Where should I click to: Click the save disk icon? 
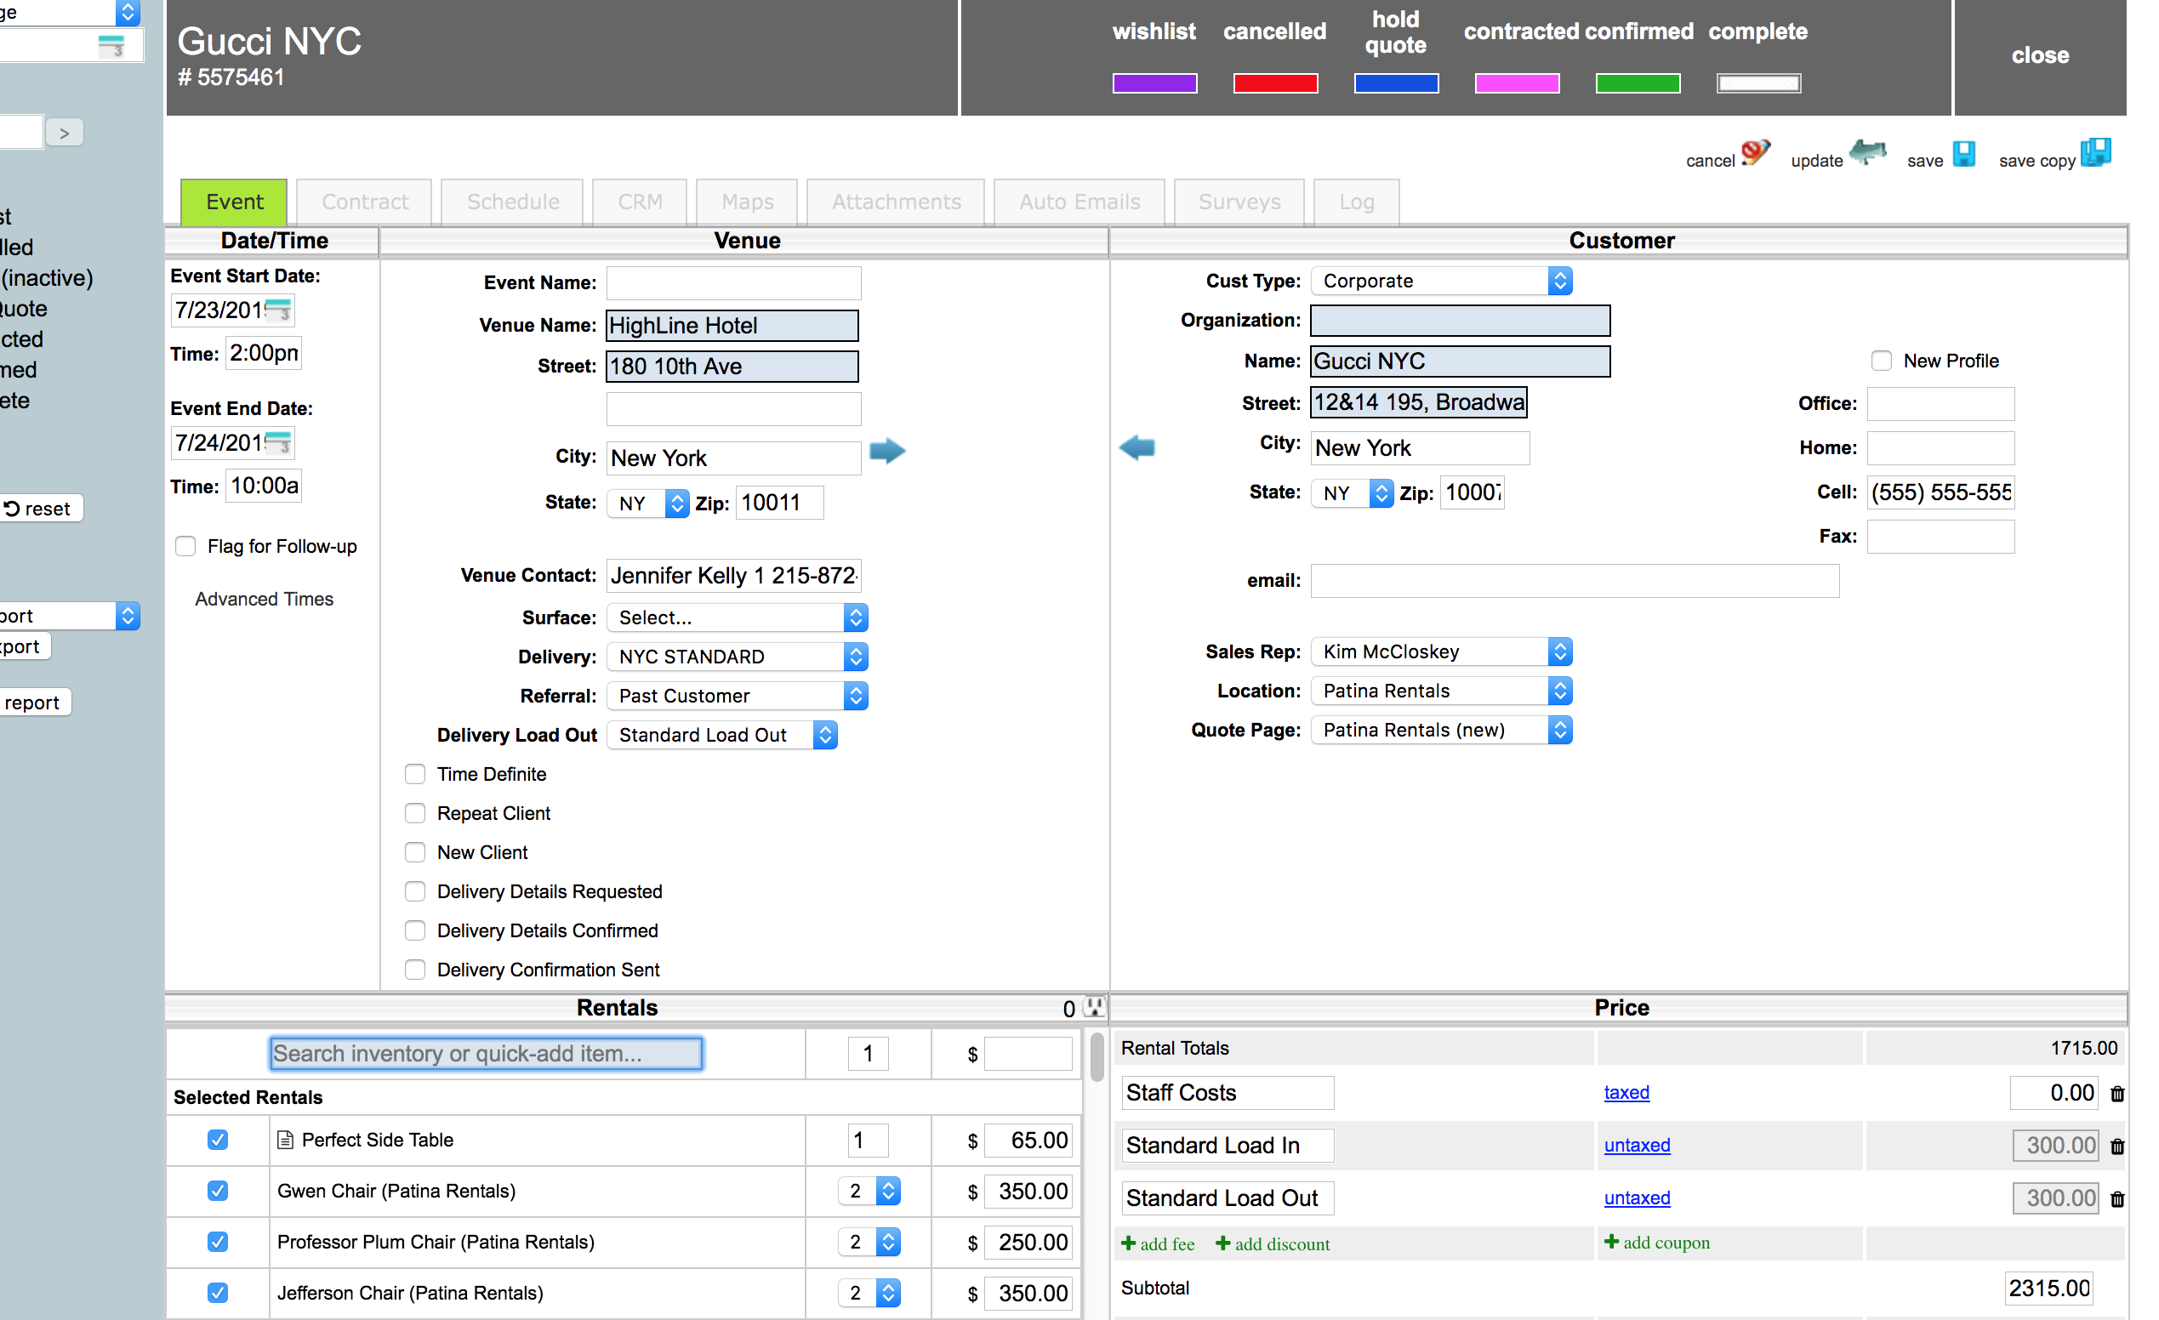(1964, 154)
